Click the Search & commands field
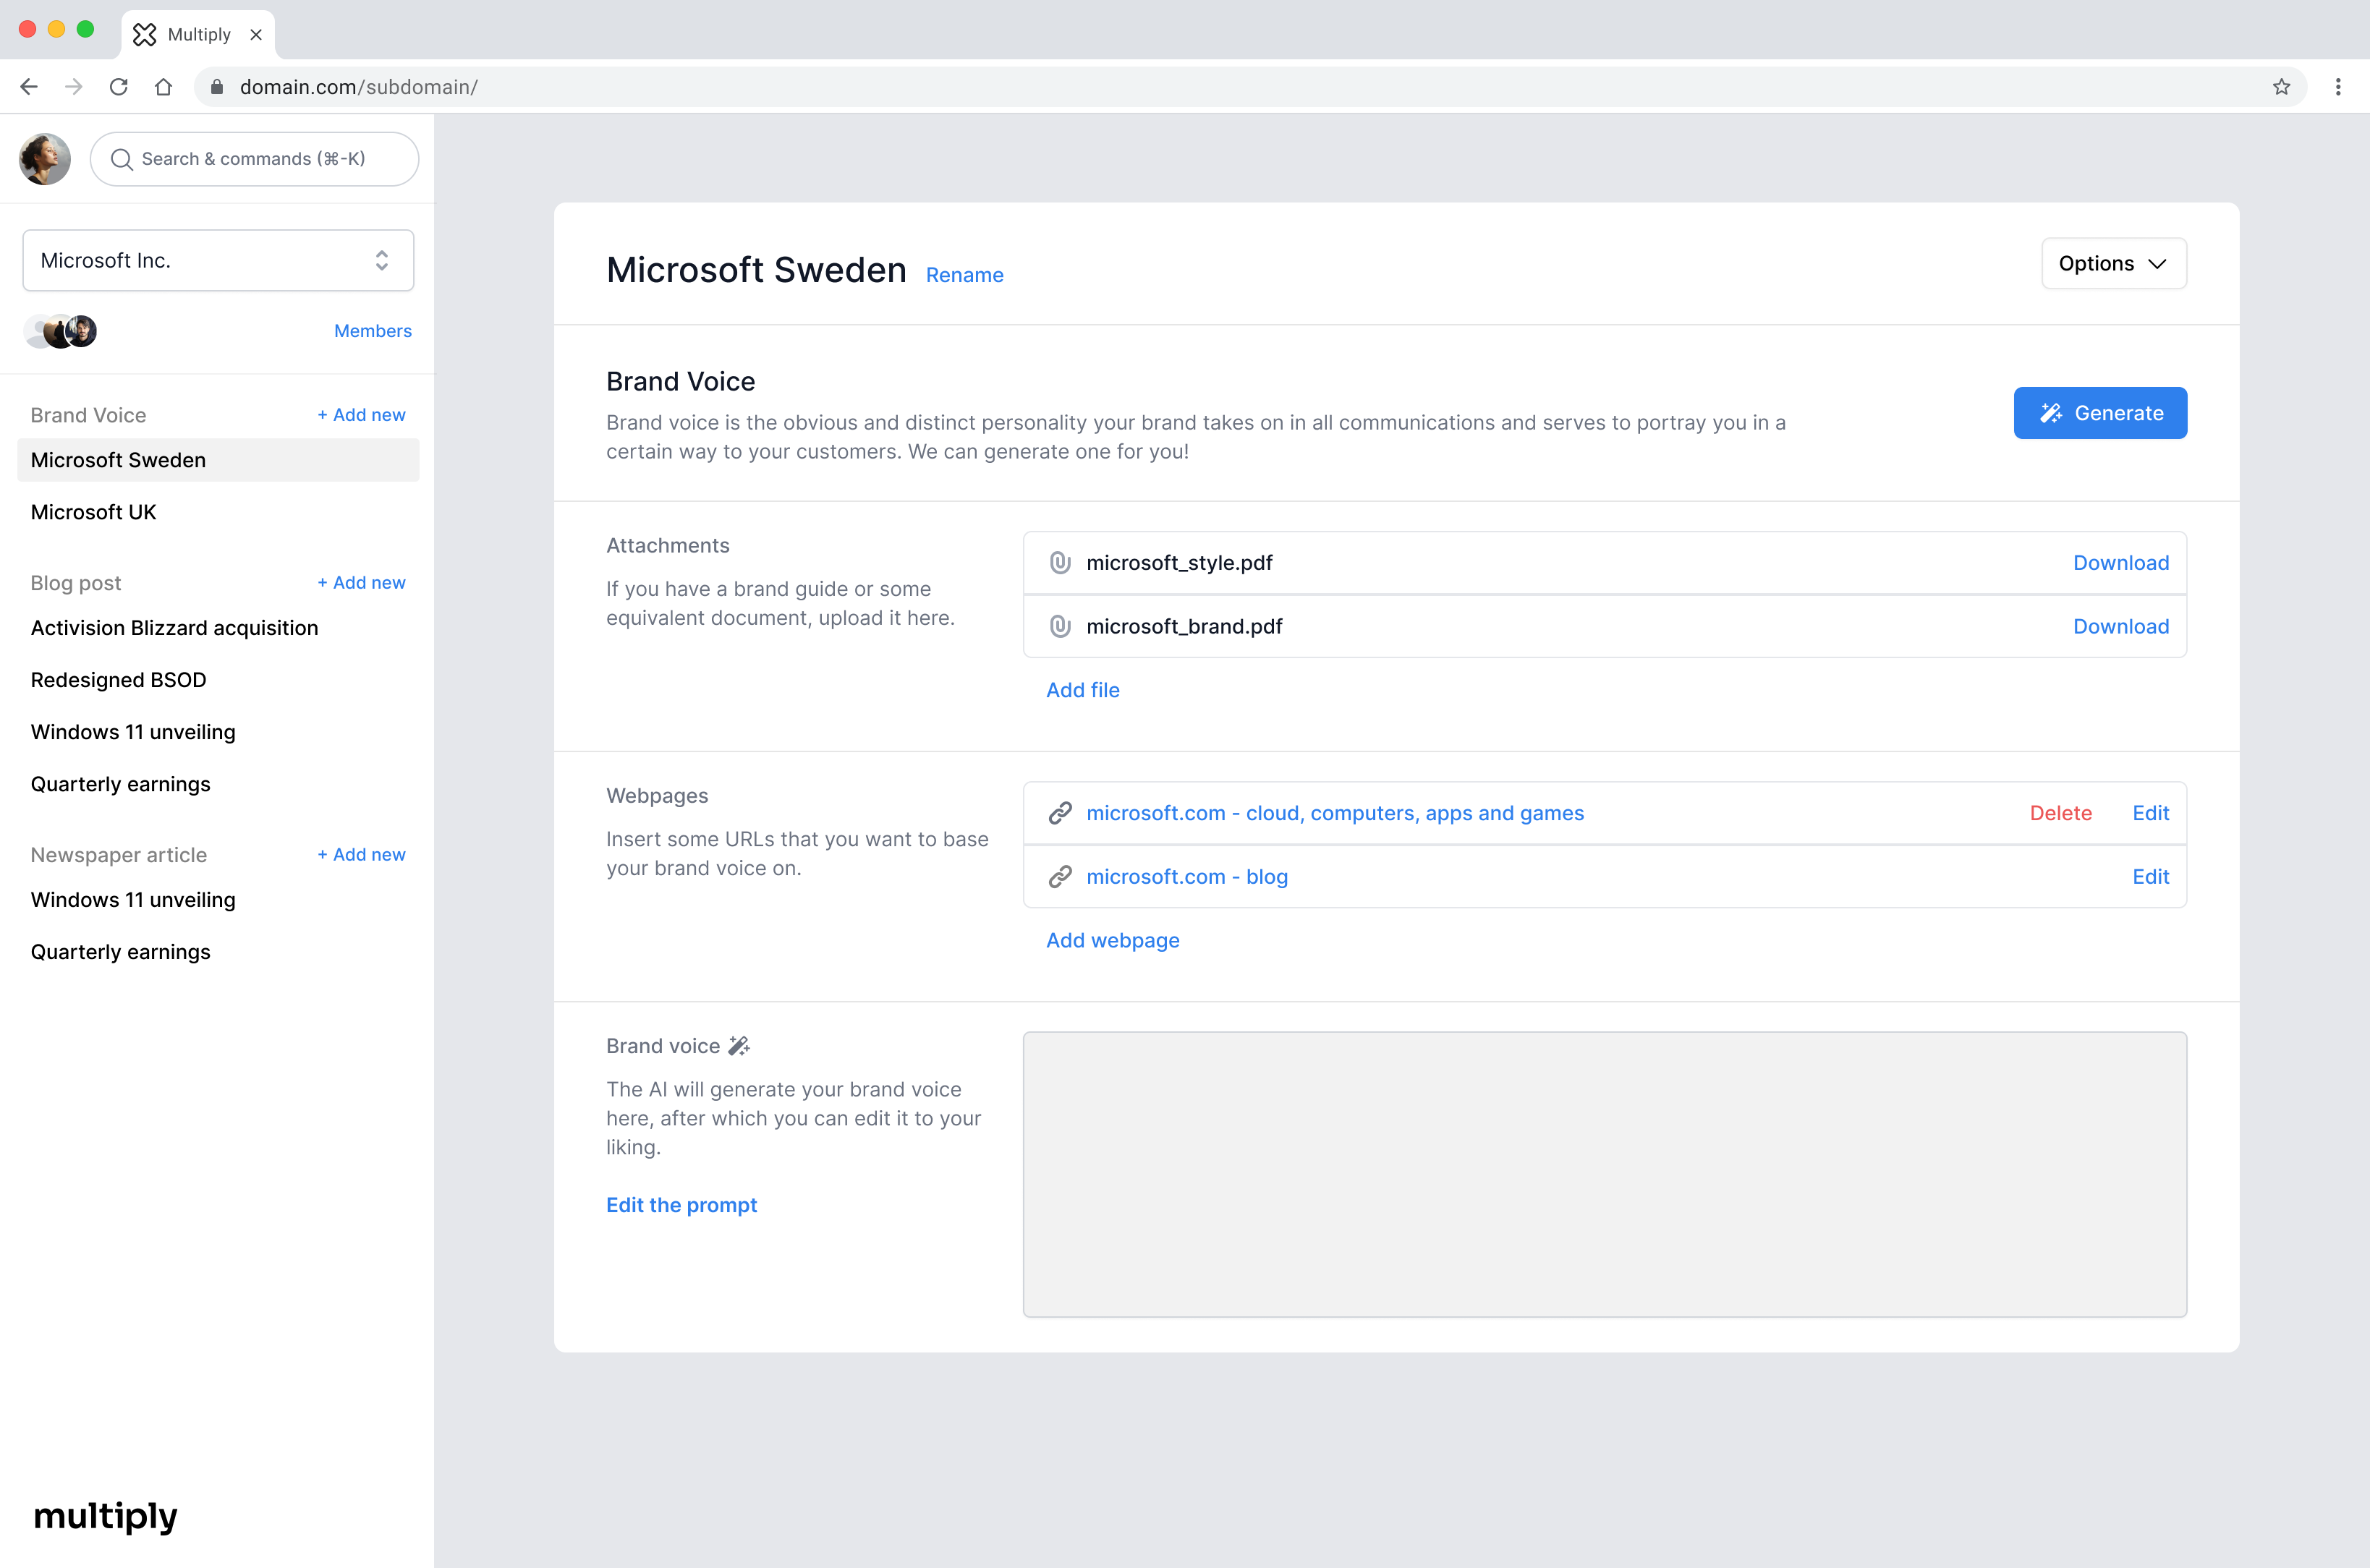Image resolution: width=2370 pixels, height=1568 pixels. [x=254, y=159]
